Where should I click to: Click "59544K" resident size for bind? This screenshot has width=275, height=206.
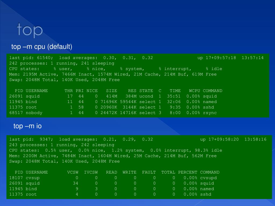(x=128, y=102)
